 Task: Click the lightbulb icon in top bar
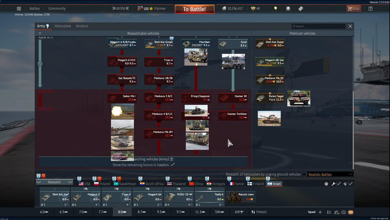click(276, 9)
